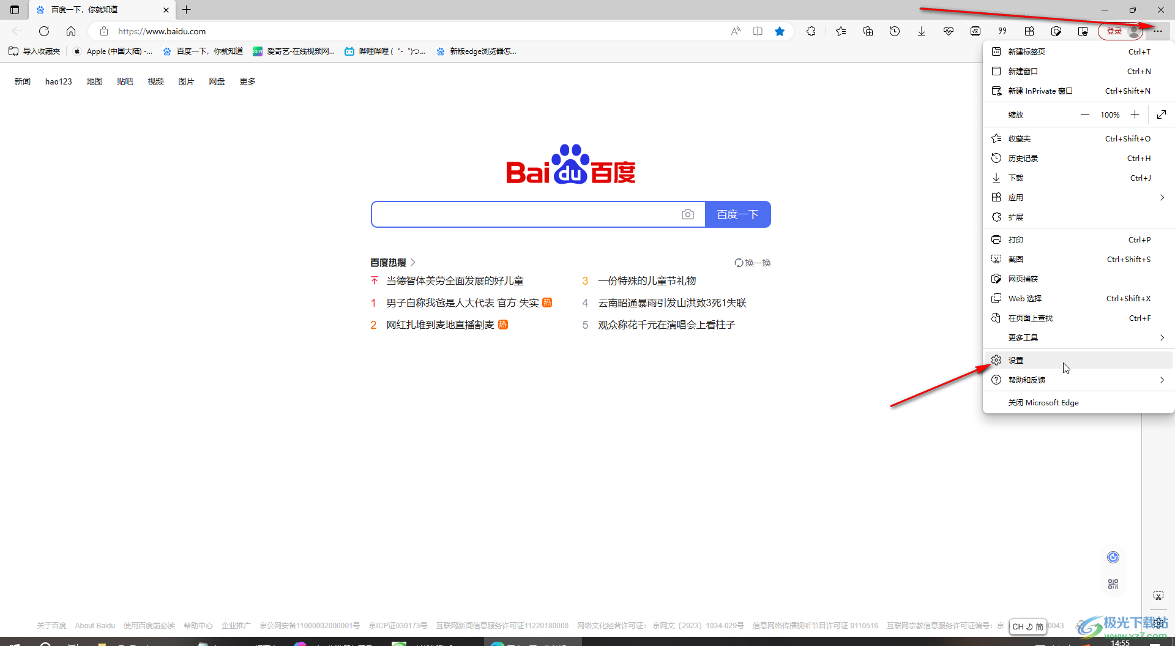Open the apps grid toolbar icon
Screen dimensions: 1175x646
[x=1029, y=31]
